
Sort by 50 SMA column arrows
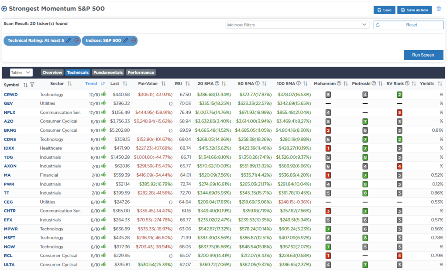[x=264, y=84]
